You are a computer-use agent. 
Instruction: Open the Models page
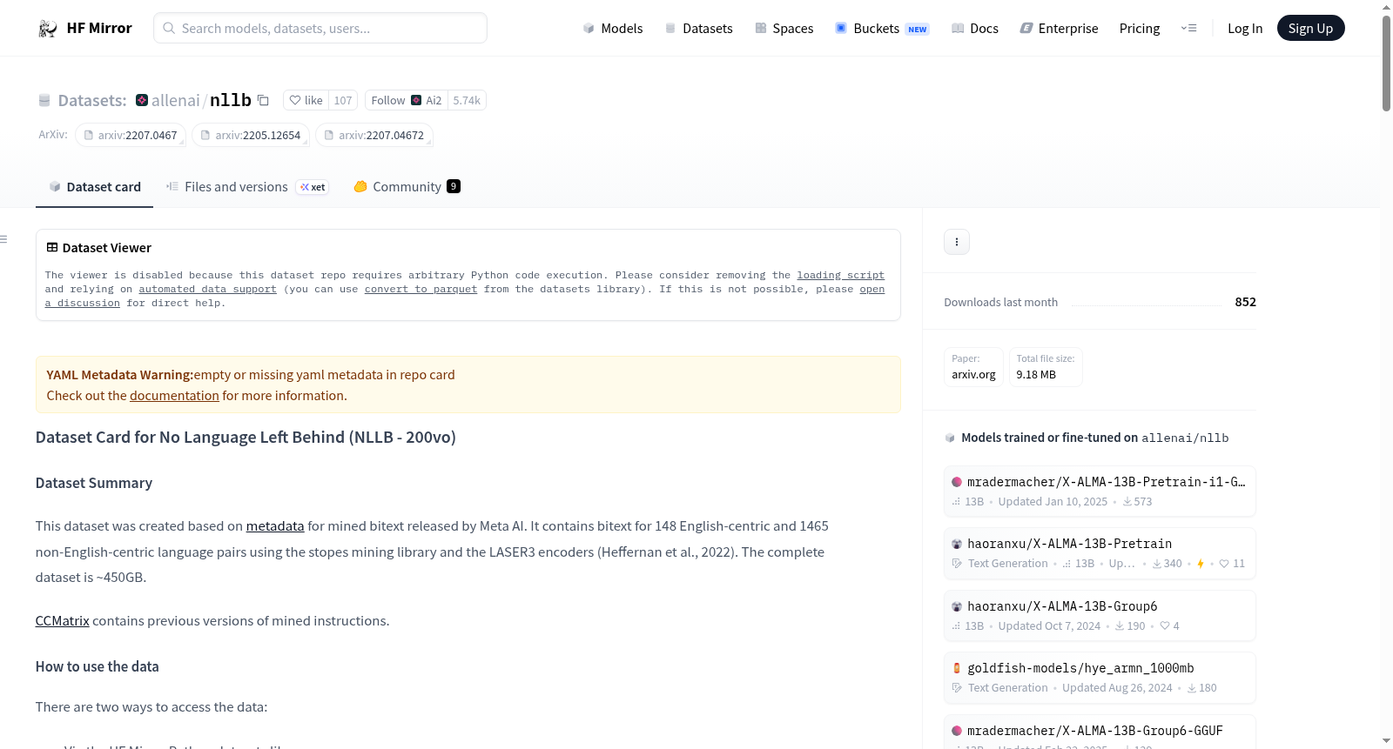pyautogui.click(x=613, y=29)
